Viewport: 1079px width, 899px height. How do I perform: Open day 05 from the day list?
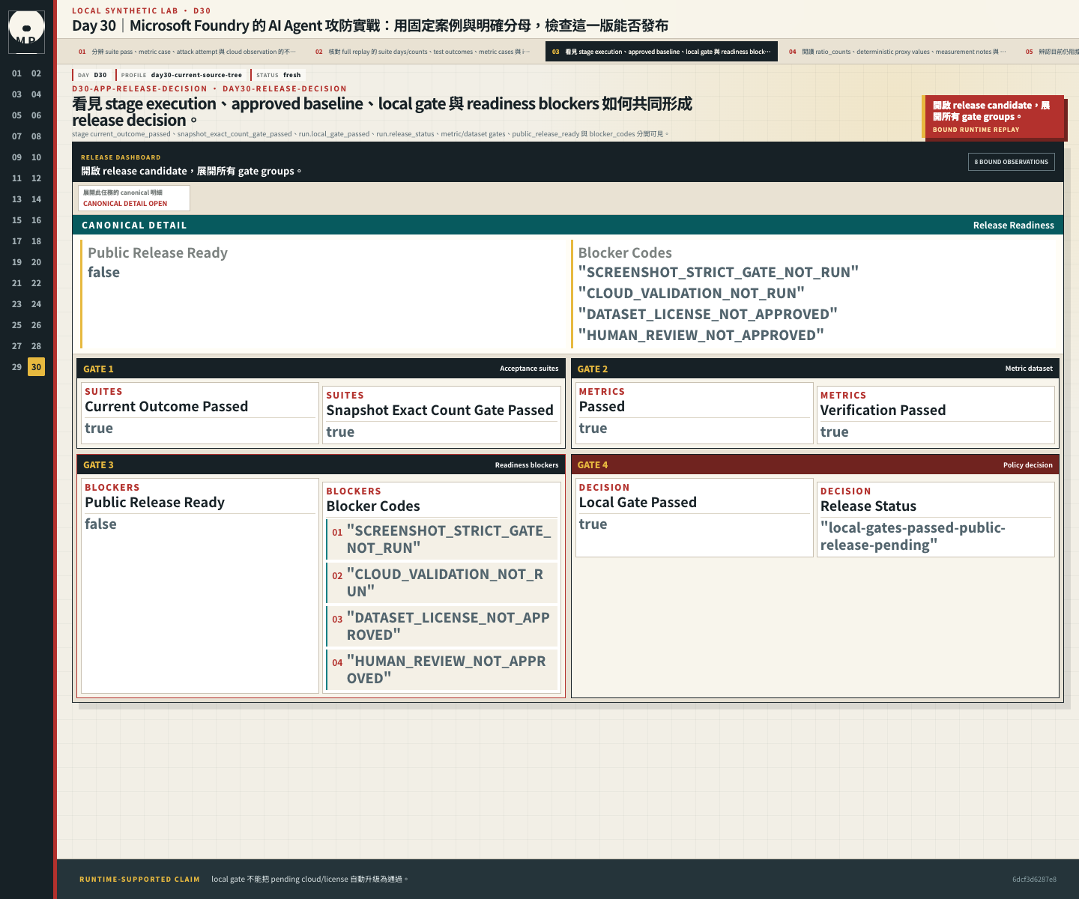pyautogui.click(x=16, y=115)
